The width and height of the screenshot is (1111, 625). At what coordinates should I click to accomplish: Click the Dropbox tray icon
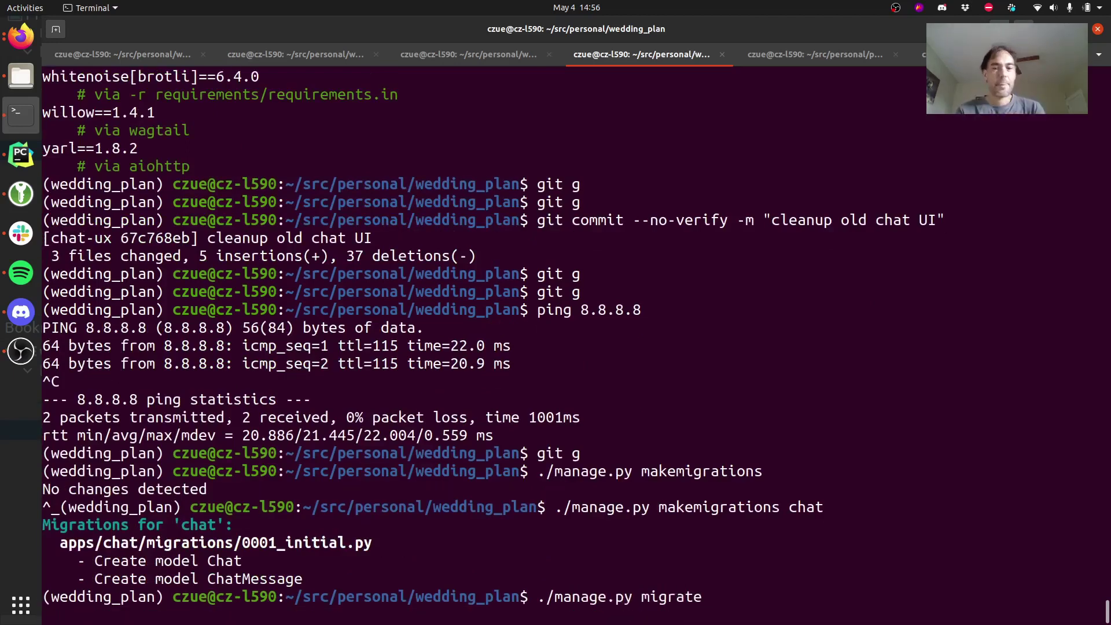click(965, 8)
